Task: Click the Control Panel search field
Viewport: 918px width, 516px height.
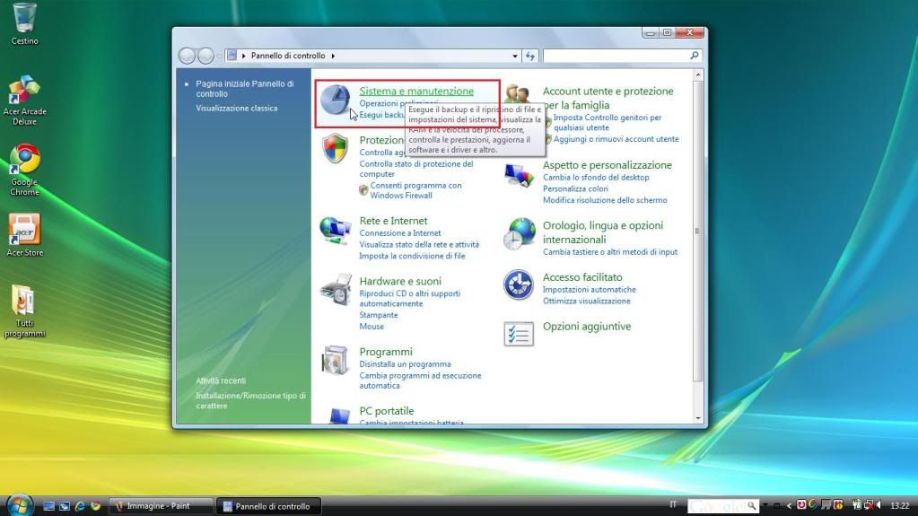Action: tap(616, 56)
